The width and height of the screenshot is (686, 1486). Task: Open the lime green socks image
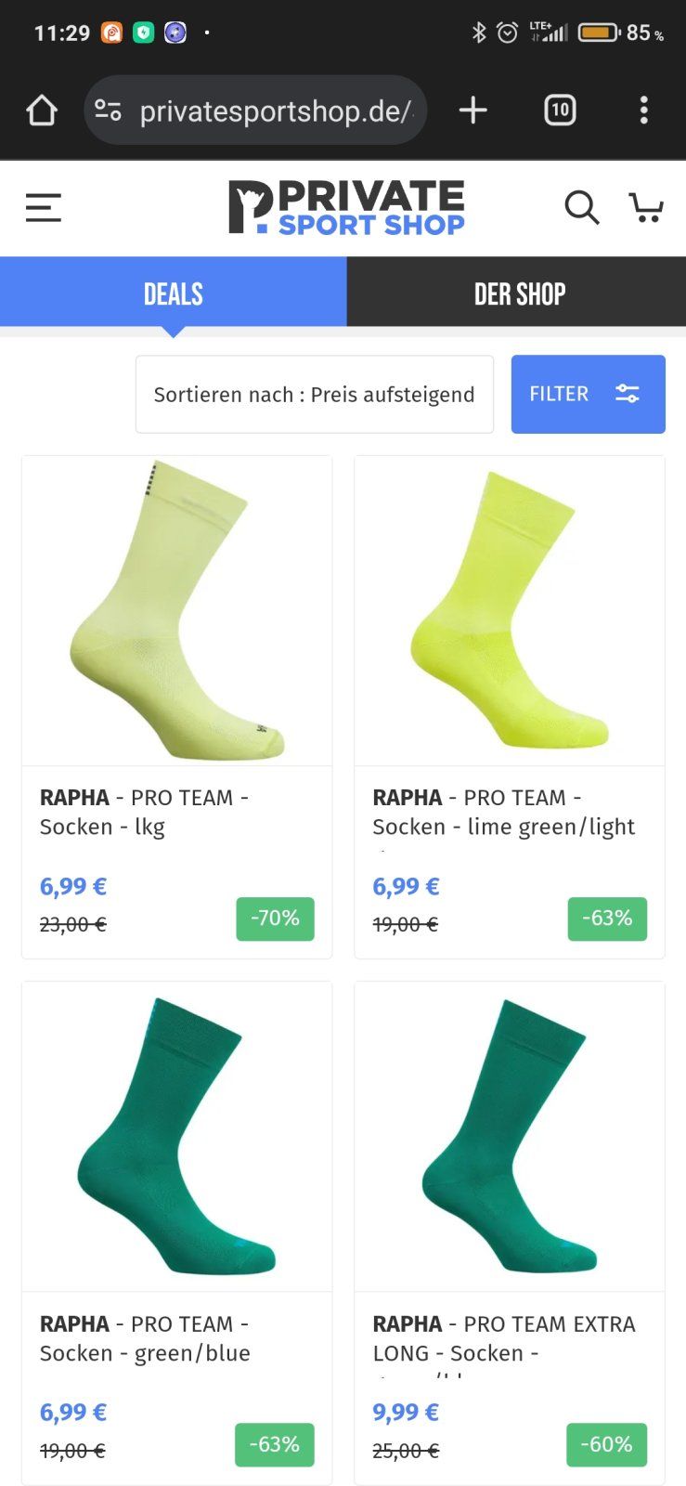pos(509,610)
